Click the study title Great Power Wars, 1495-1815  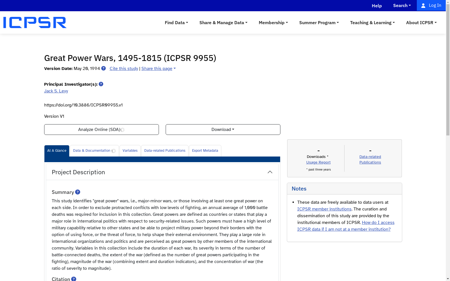(130, 58)
